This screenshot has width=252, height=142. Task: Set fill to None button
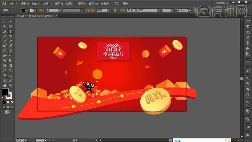click(x=12, y=102)
